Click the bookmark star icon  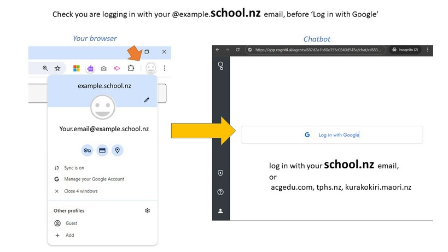point(57,68)
